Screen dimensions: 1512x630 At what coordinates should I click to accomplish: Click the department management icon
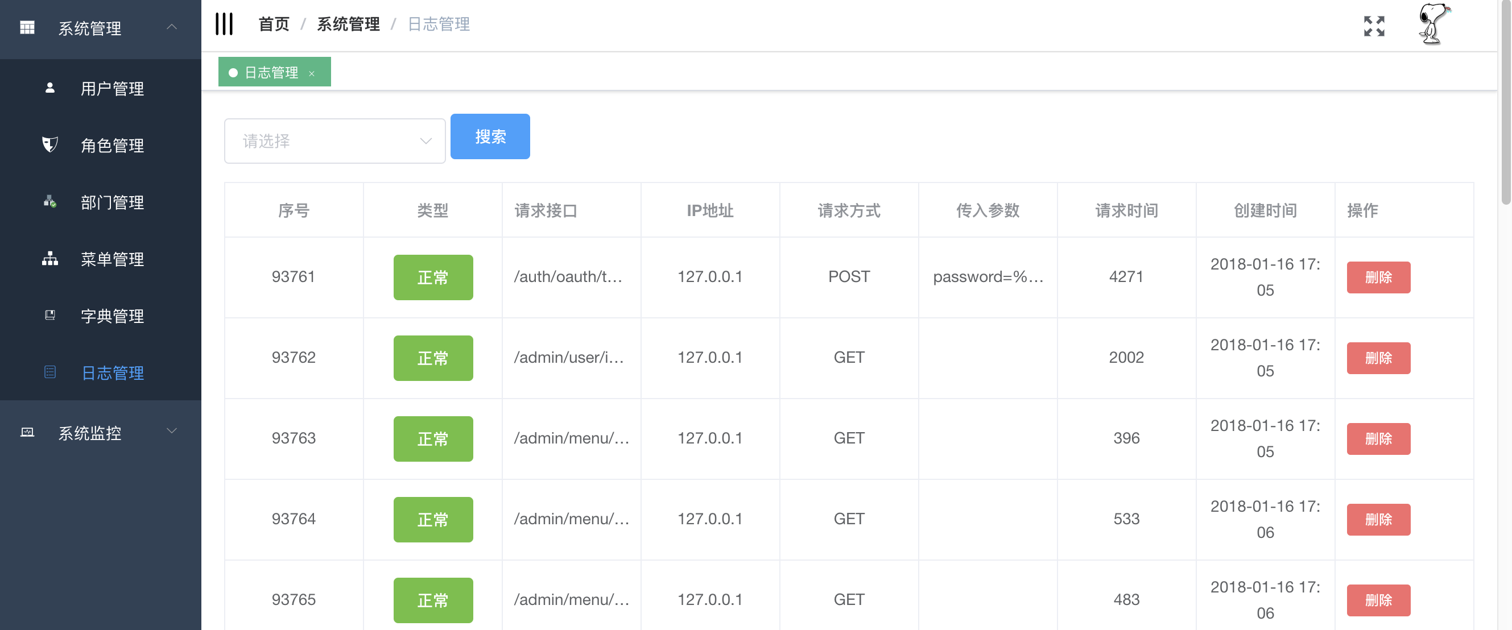[x=50, y=202]
